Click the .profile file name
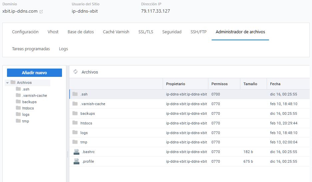This screenshot has width=312, height=182. click(88, 161)
